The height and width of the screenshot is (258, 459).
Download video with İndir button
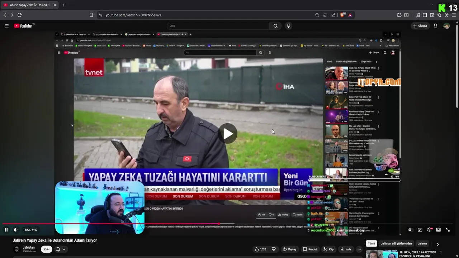[x=346, y=249]
